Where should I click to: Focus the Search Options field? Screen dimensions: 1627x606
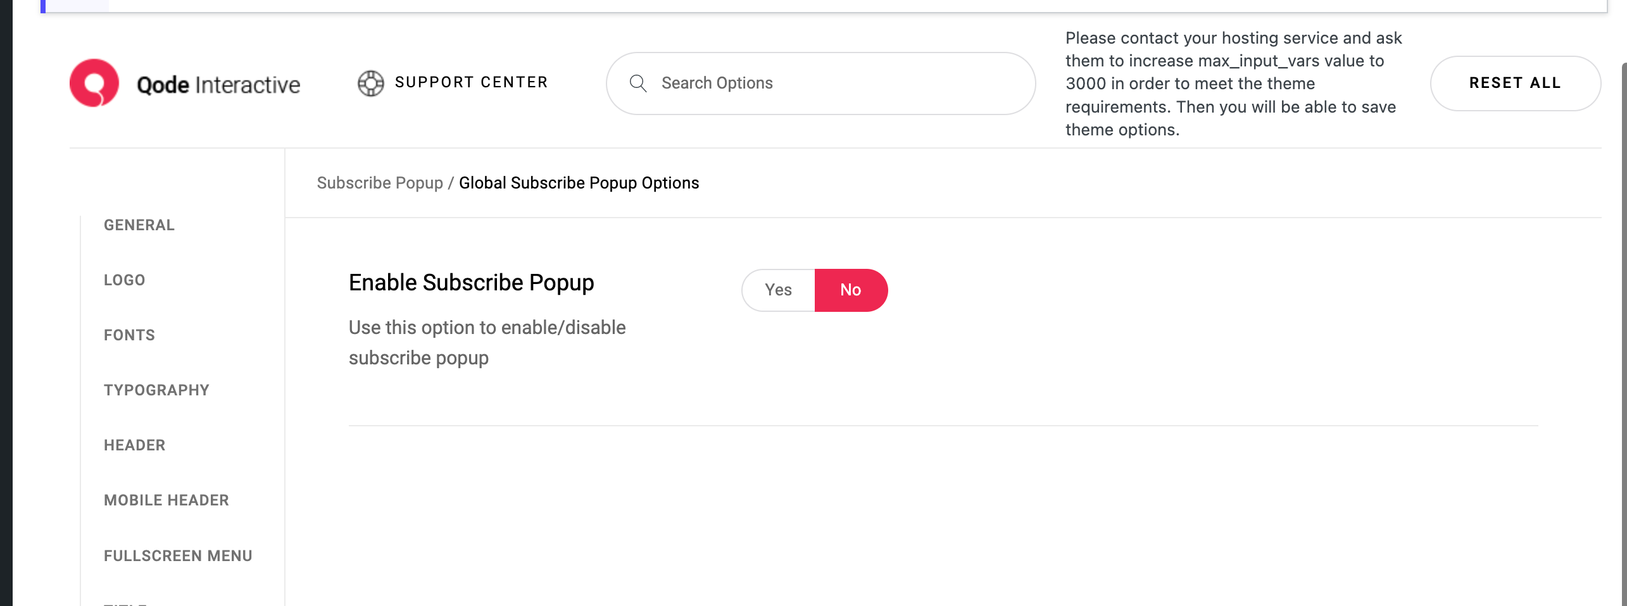tap(820, 83)
